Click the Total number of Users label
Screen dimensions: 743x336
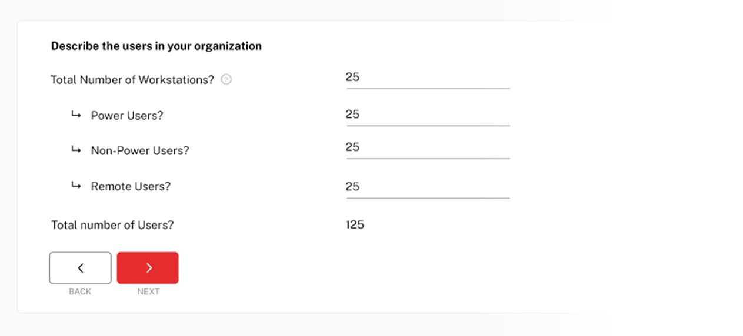(x=112, y=225)
